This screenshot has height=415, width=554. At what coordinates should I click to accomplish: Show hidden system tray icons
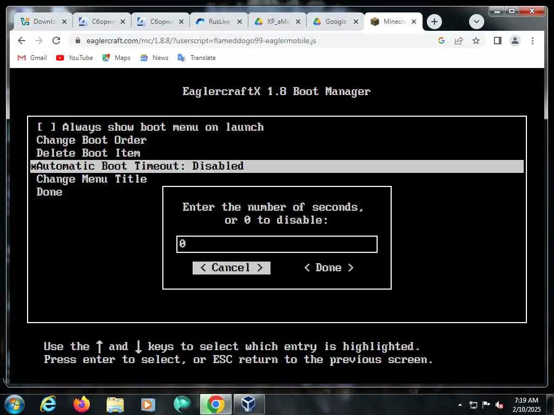(x=460, y=405)
